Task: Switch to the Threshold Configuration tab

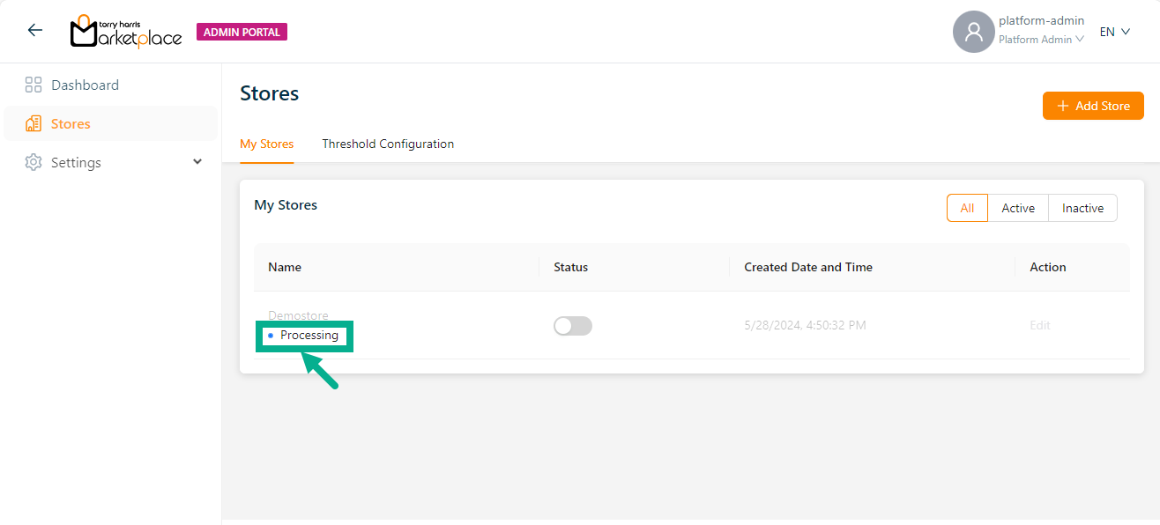Action: [388, 144]
